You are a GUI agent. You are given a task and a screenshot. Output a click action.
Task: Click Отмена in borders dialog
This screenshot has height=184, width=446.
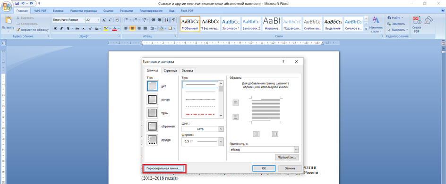point(290,168)
